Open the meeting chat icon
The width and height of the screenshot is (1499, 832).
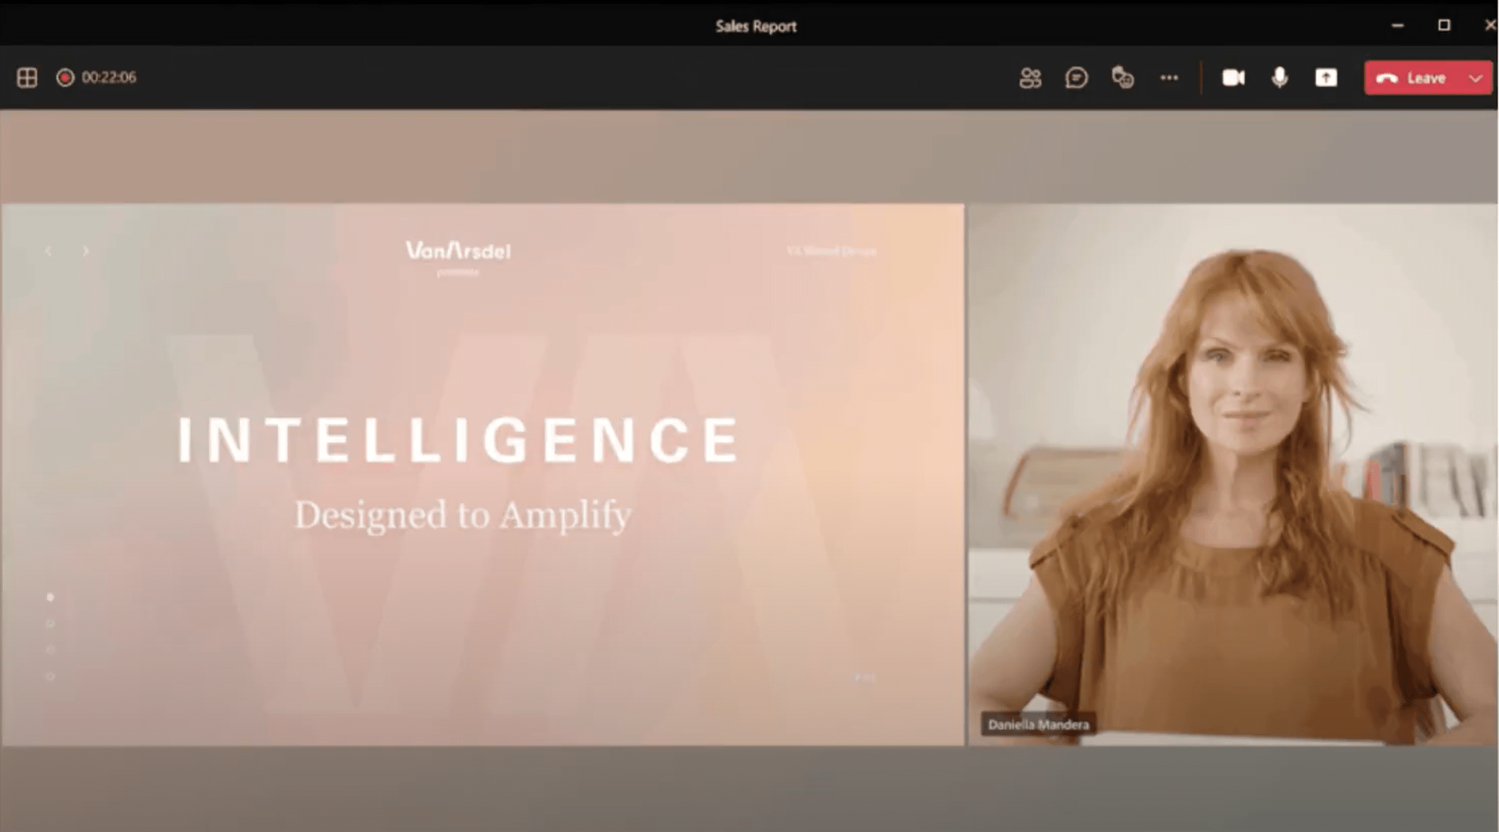(1076, 78)
